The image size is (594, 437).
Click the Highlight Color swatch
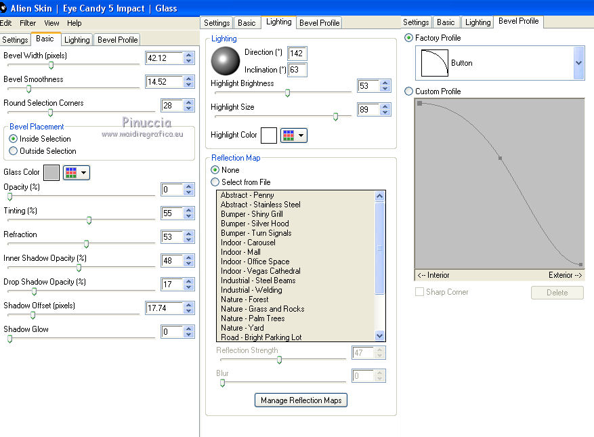(269, 136)
